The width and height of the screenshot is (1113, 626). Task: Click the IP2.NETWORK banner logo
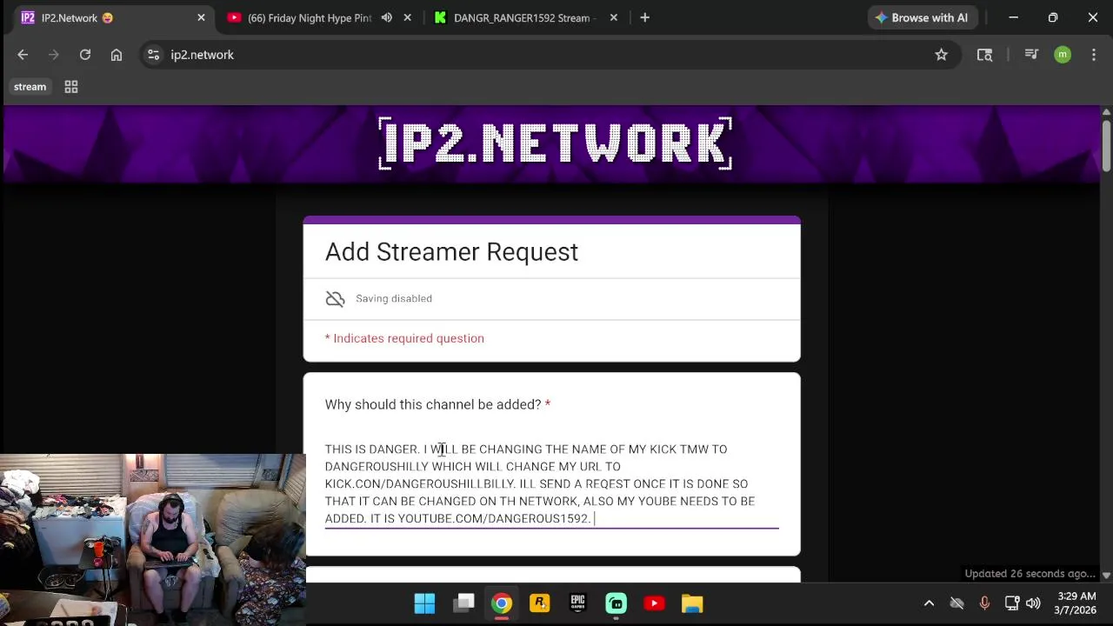[x=556, y=143]
